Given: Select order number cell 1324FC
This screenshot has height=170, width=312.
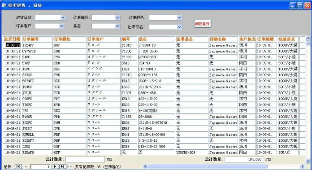Looking at the screenshot, I should (37, 45).
